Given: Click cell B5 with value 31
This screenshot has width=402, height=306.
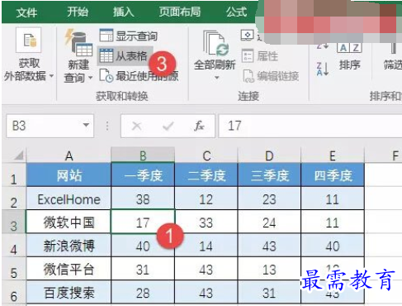Looking at the screenshot, I should tap(143, 269).
